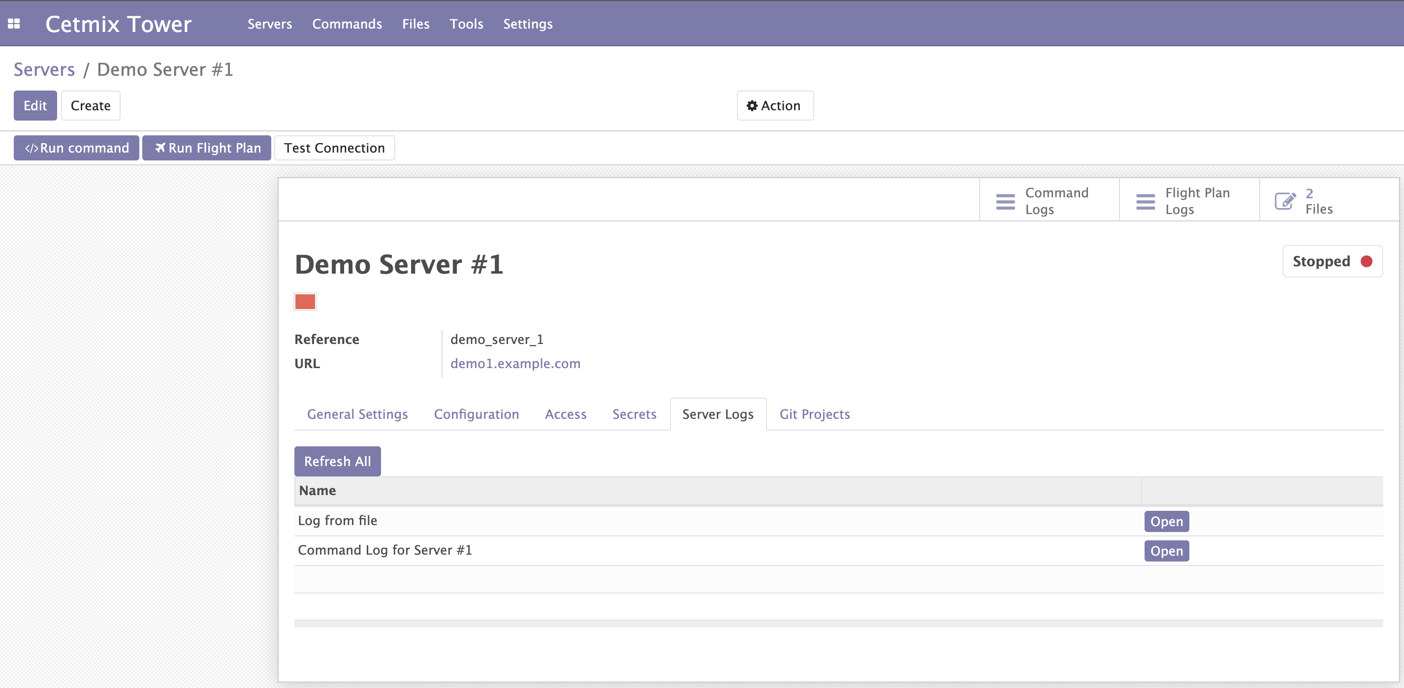
Task: Open the Commands menu in navbar
Action: pos(347,24)
